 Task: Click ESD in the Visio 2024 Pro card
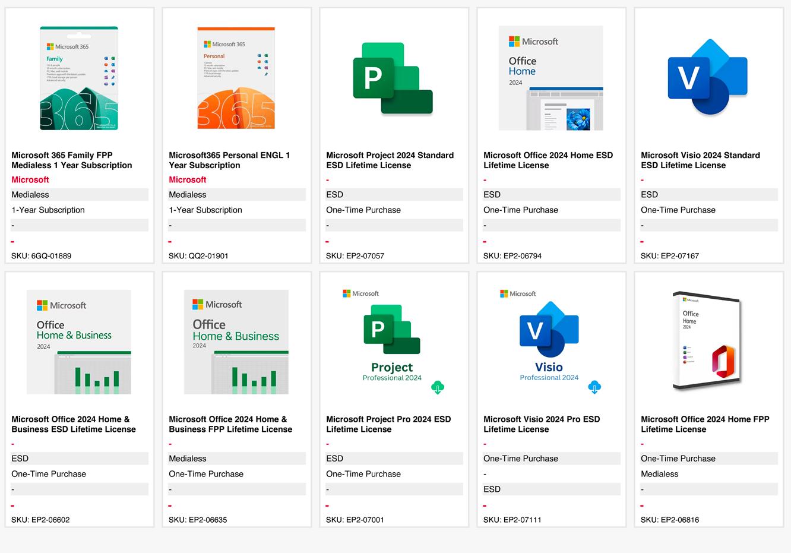coord(492,489)
